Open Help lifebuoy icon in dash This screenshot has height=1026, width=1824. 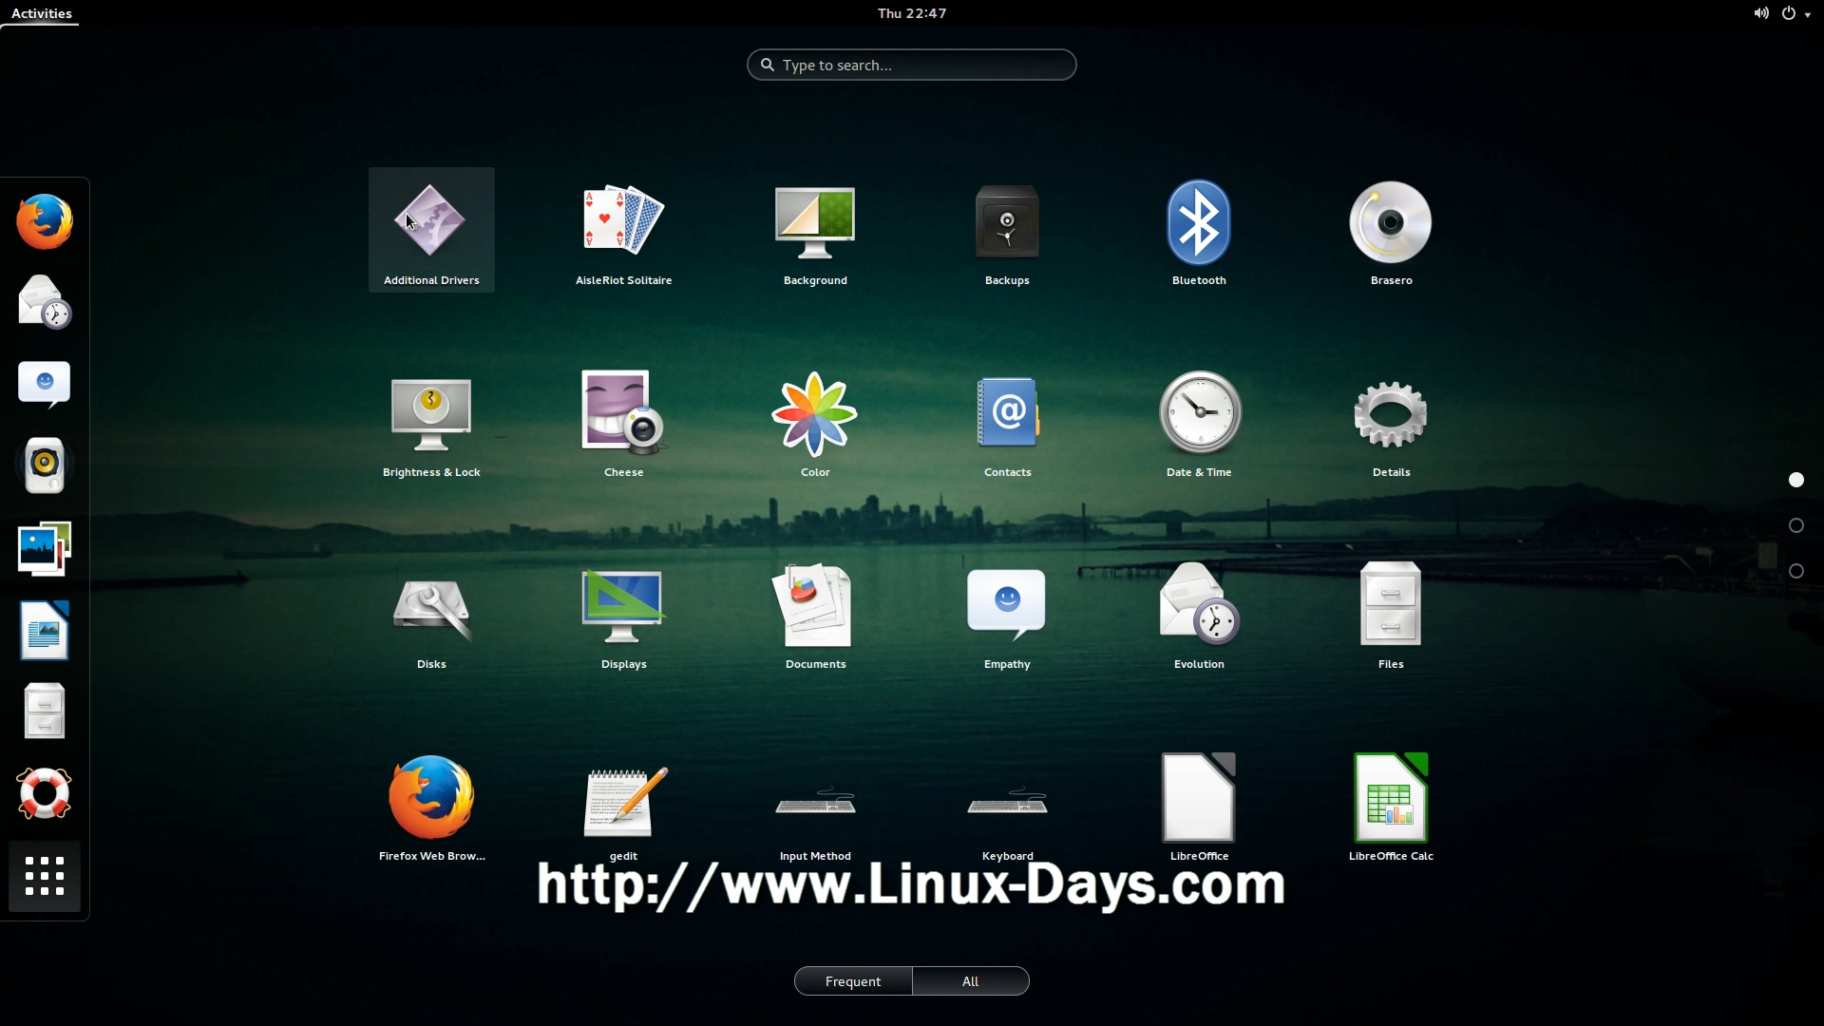coord(45,793)
